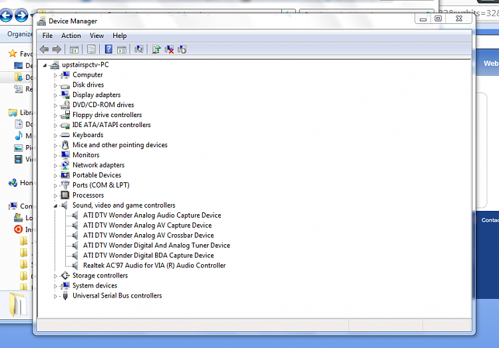Open the Help menu
Screen dimensions: 499x348
[119, 36]
